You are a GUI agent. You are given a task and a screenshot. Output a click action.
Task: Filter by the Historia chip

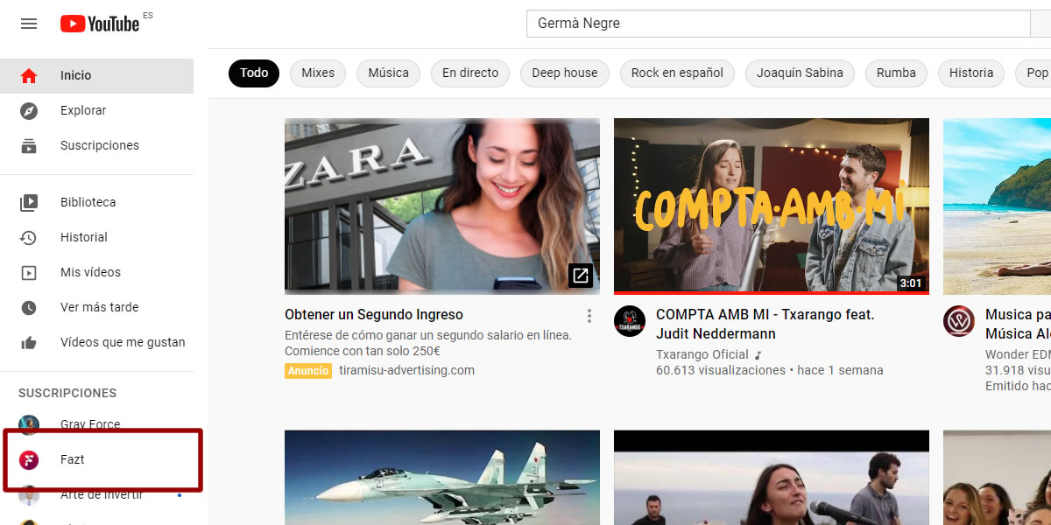coord(971,73)
